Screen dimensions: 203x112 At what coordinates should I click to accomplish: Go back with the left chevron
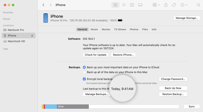tap(43, 5)
